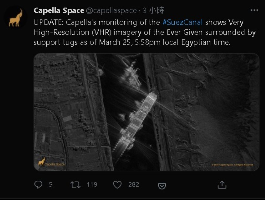The height and width of the screenshot is (200, 265).
Task: Click the tweet text starting with UPDATE
Action: click(132, 32)
